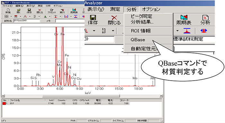Image resolution: width=225 pixels, height=123 pixels.
Task: Click the Mo peak label in the spectrum
Action: pos(135,78)
